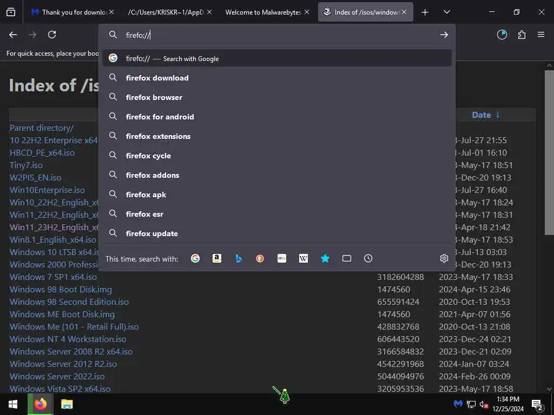Search this time with Google icon

195,258
